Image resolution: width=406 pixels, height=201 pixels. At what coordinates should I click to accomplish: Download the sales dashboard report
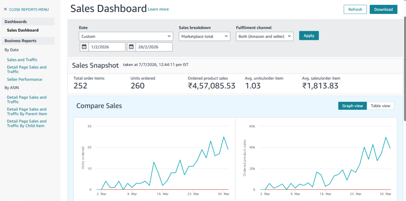(383, 9)
